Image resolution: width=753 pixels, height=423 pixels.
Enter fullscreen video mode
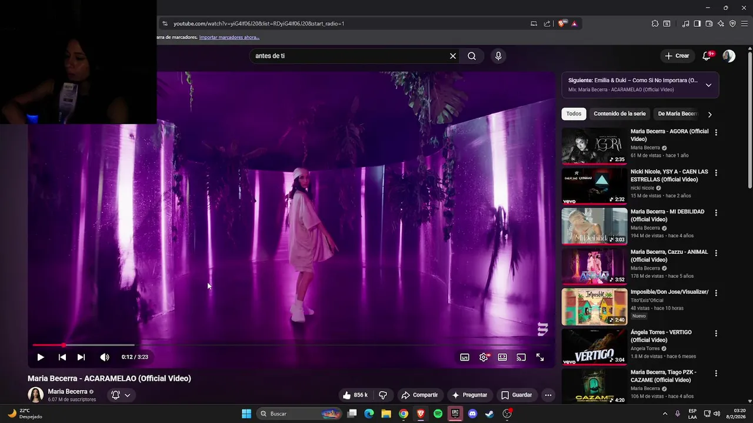(x=540, y=357)
